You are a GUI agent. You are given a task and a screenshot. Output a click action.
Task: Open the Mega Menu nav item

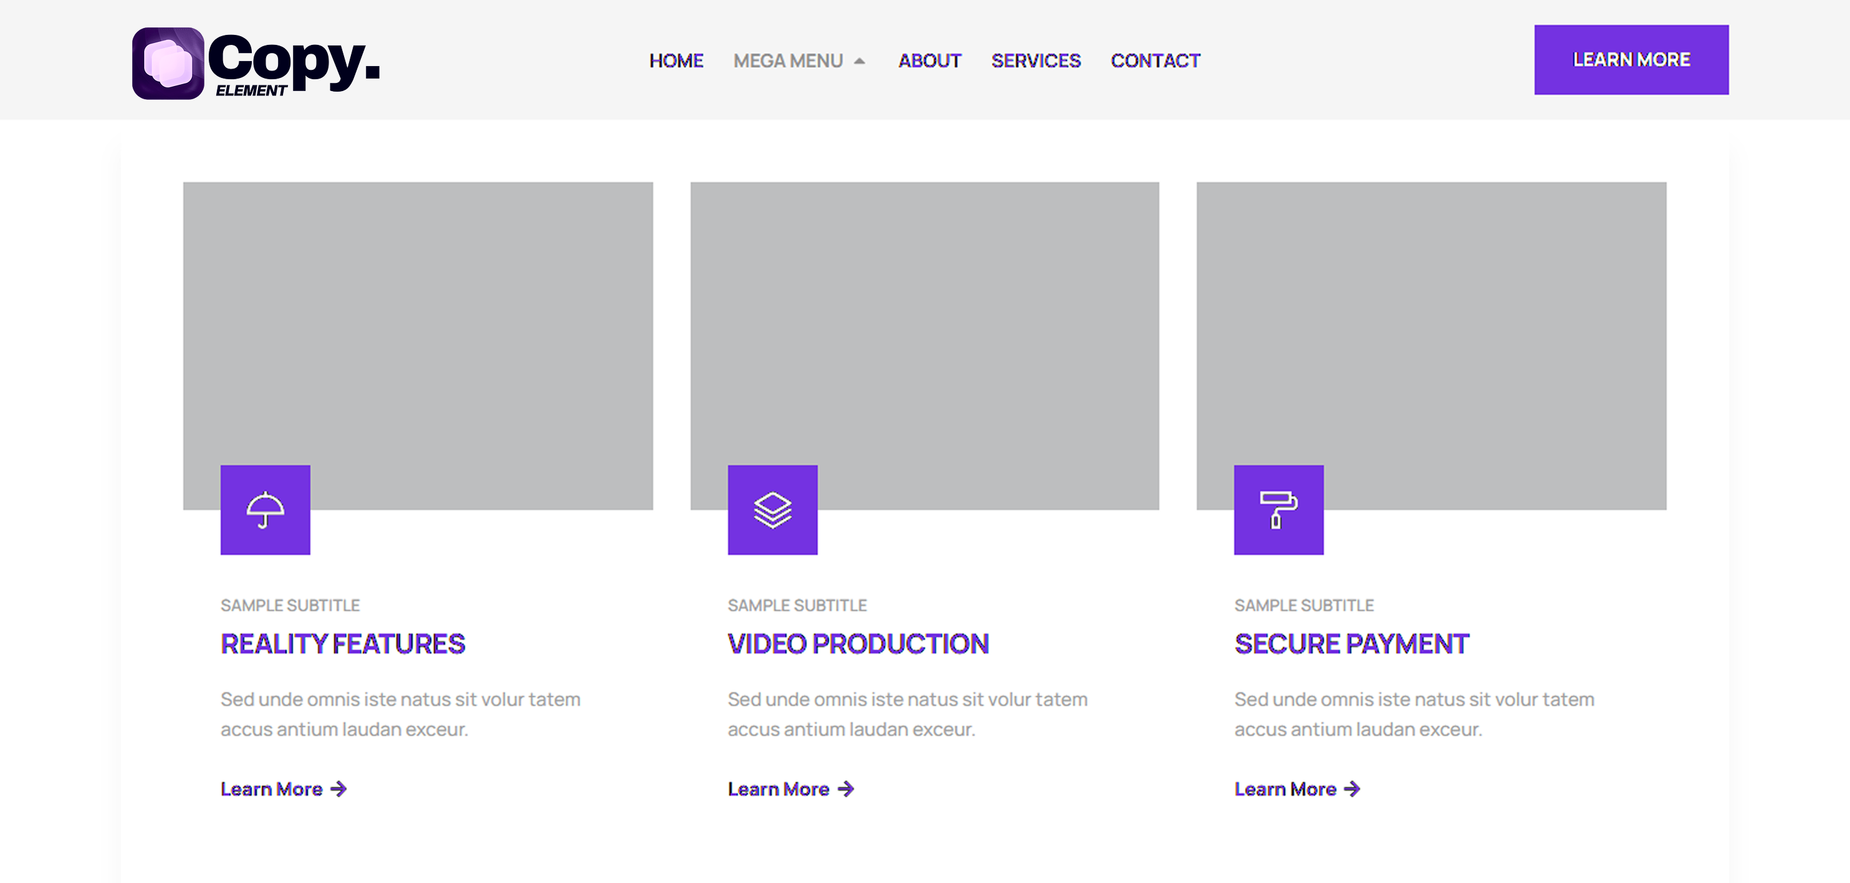788,61
